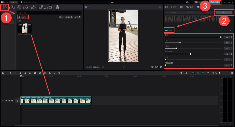Image resolution: width=235 pixels, height=127 pixels.
Task: Open the player panel menu icon
Action: (x=160, y=7)
